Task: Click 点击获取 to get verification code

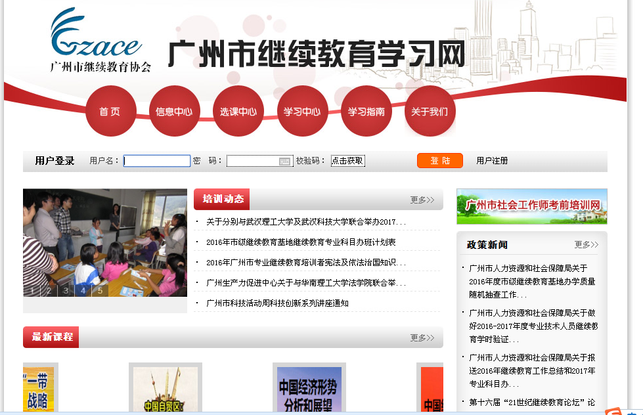Action: (347, 161)
